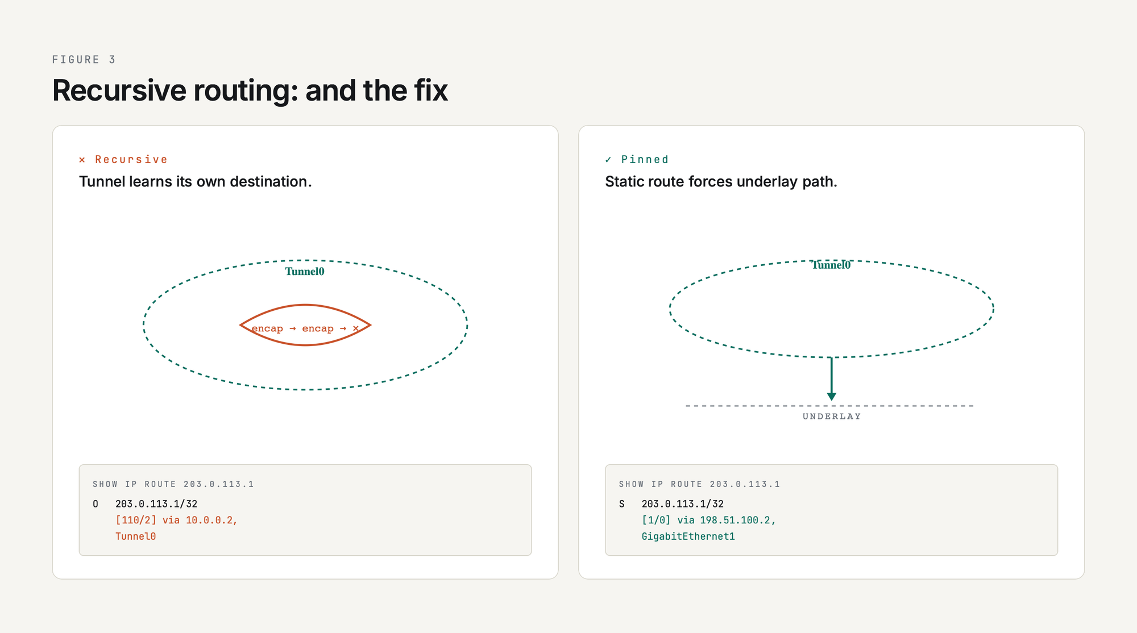
Task: Click the UNDERLAY label
Action: pyautogui.click(x=832, y=417)
